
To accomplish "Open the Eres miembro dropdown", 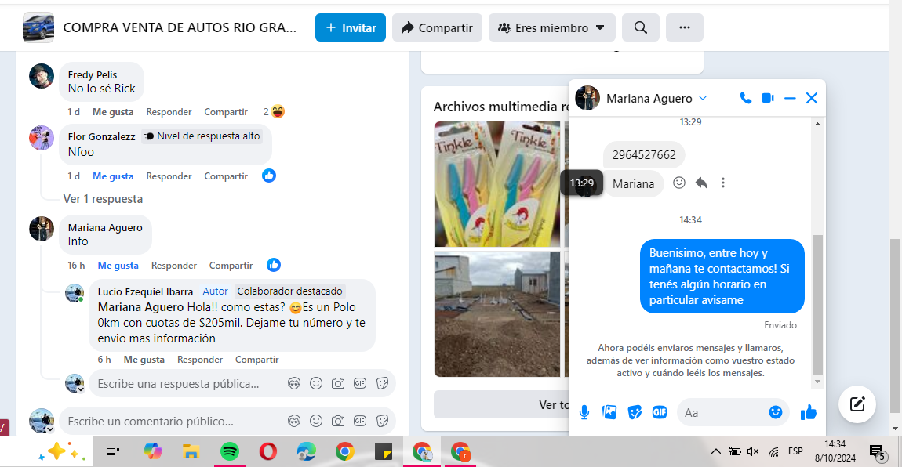I will (x=552, y=27).
